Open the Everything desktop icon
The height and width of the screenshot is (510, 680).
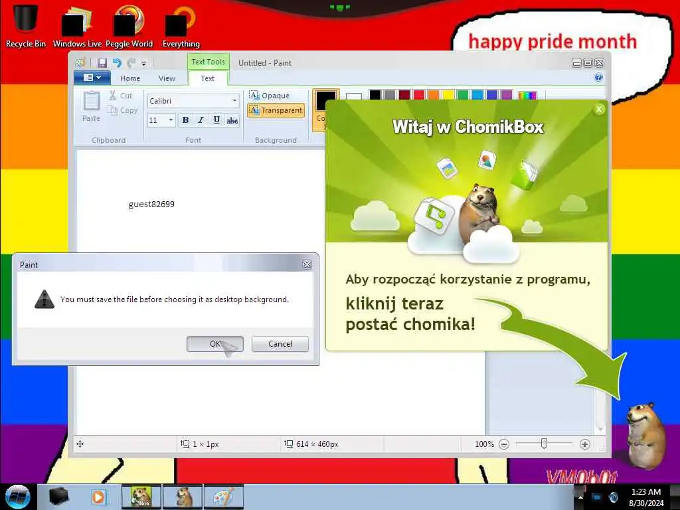click(181, 25)
